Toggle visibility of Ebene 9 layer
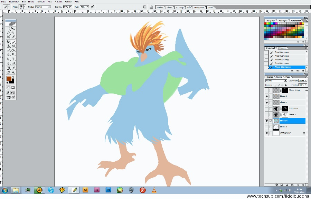The width and height of the screenshot is (311, 199). tap(266, 97)
